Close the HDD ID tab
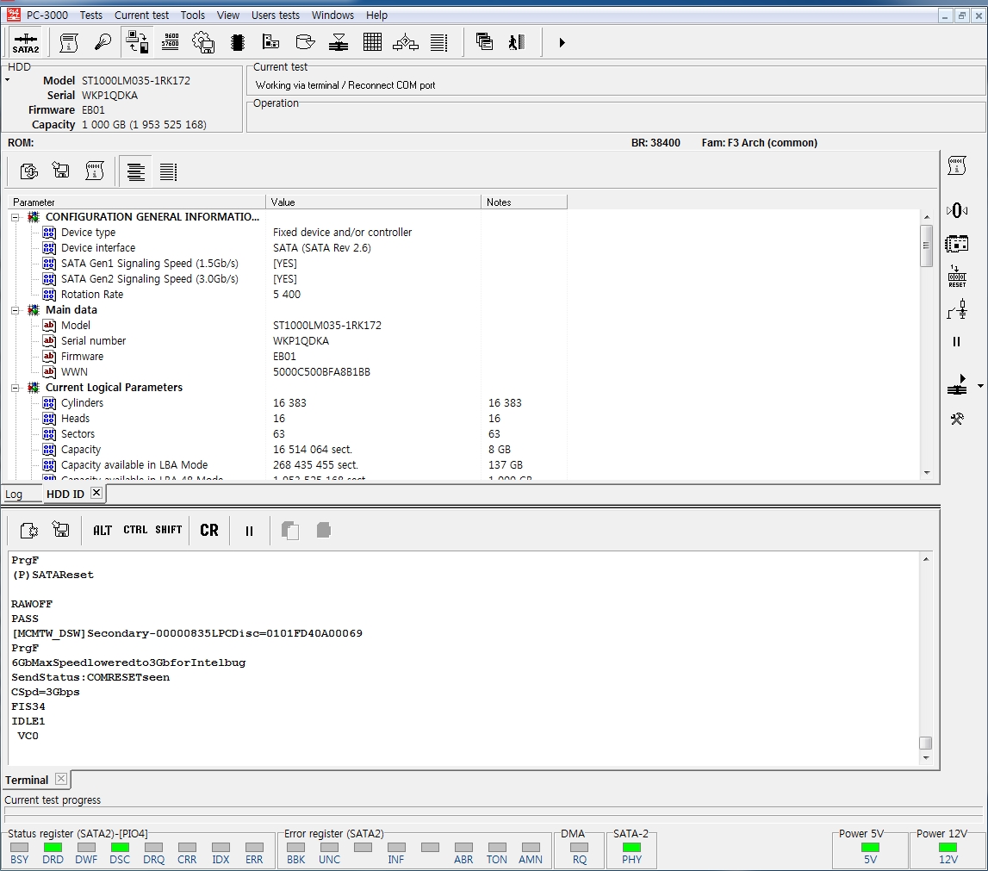This screenshot has width=988, height=871. point(96,493)
